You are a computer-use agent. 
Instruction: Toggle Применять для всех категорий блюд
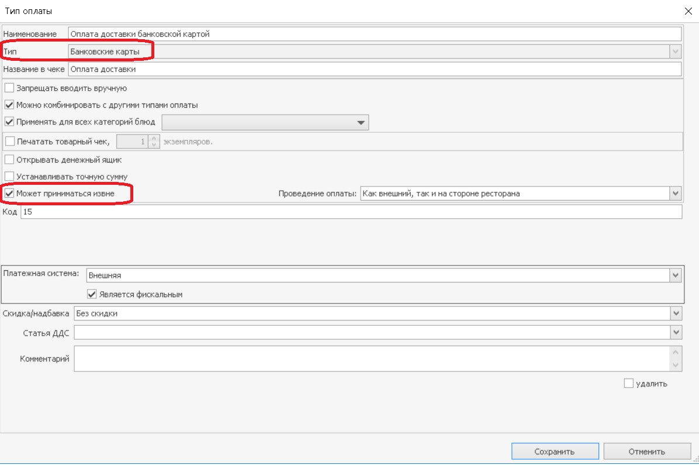click(9, 122)
